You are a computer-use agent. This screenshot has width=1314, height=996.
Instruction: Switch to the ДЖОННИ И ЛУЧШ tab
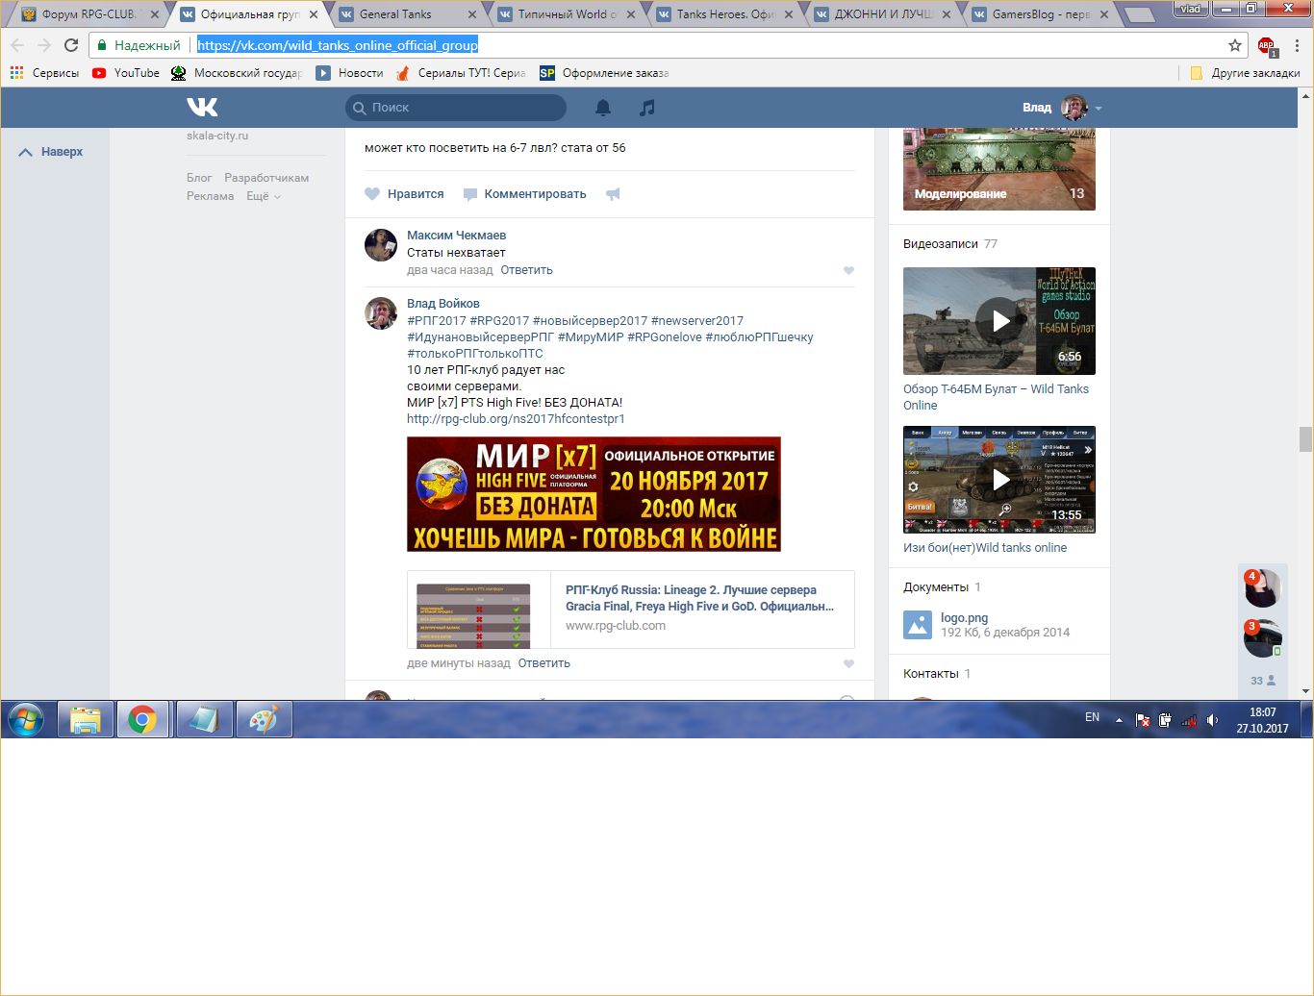pos(881,14)
